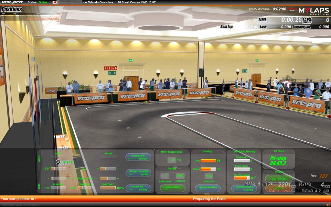Adjust the front spring preload slider
331x207 pixels.
coord(108,179)
